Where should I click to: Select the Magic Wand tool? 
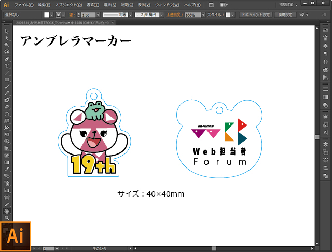coord(7,45)
